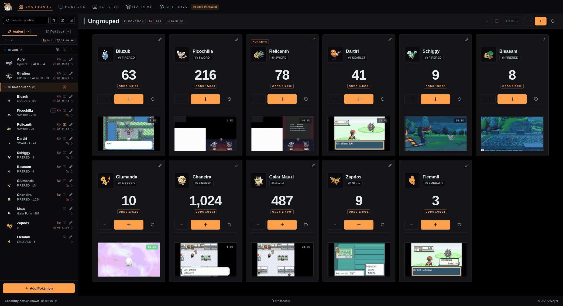Click the Ungrouped gray color swatch
The width and height of the screenshot is (563, 306).
point(9,87)
